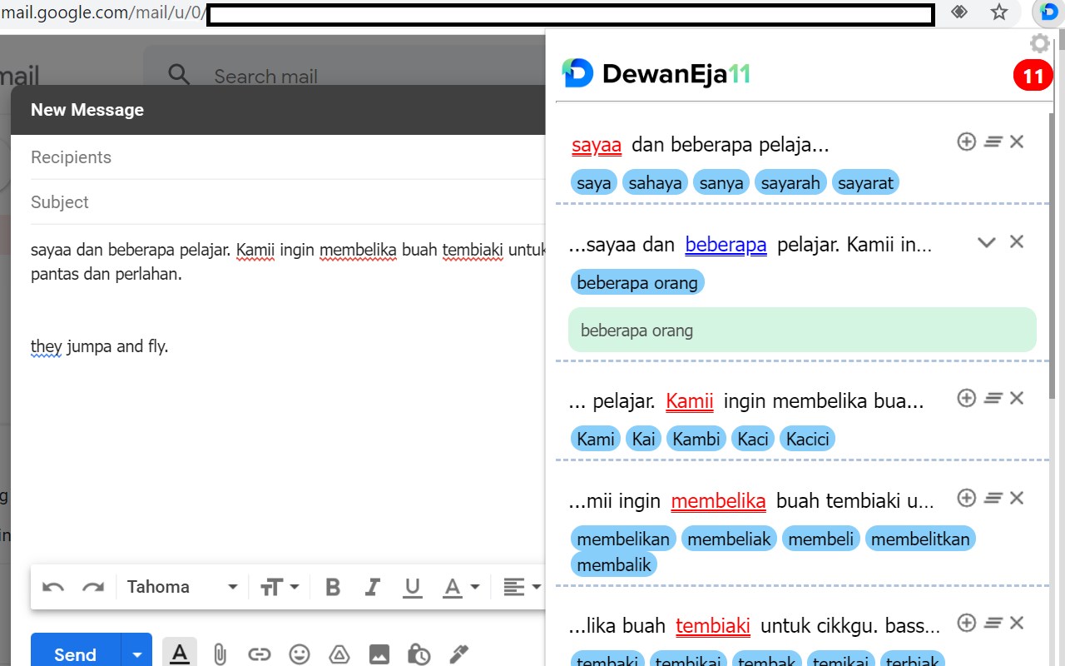This screenshot has height=666, width=1065.
Task: Open DewanEja settings gear
Action: click(x=1039, y=43)
